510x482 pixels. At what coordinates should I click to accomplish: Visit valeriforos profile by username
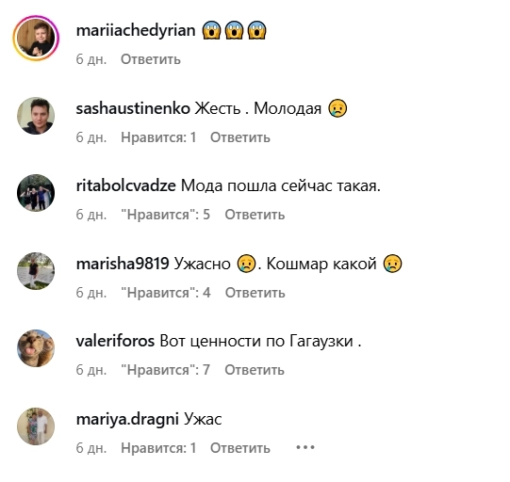pos(115,341)
